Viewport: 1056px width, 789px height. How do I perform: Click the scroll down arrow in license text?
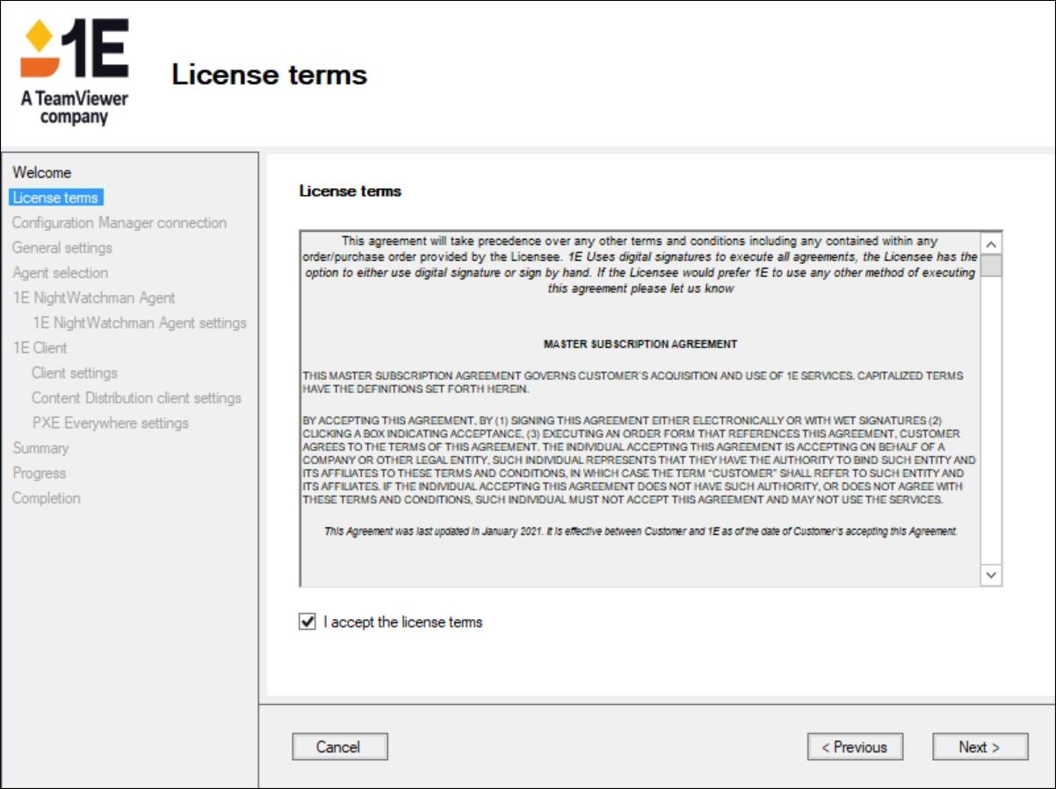[991, 575]
